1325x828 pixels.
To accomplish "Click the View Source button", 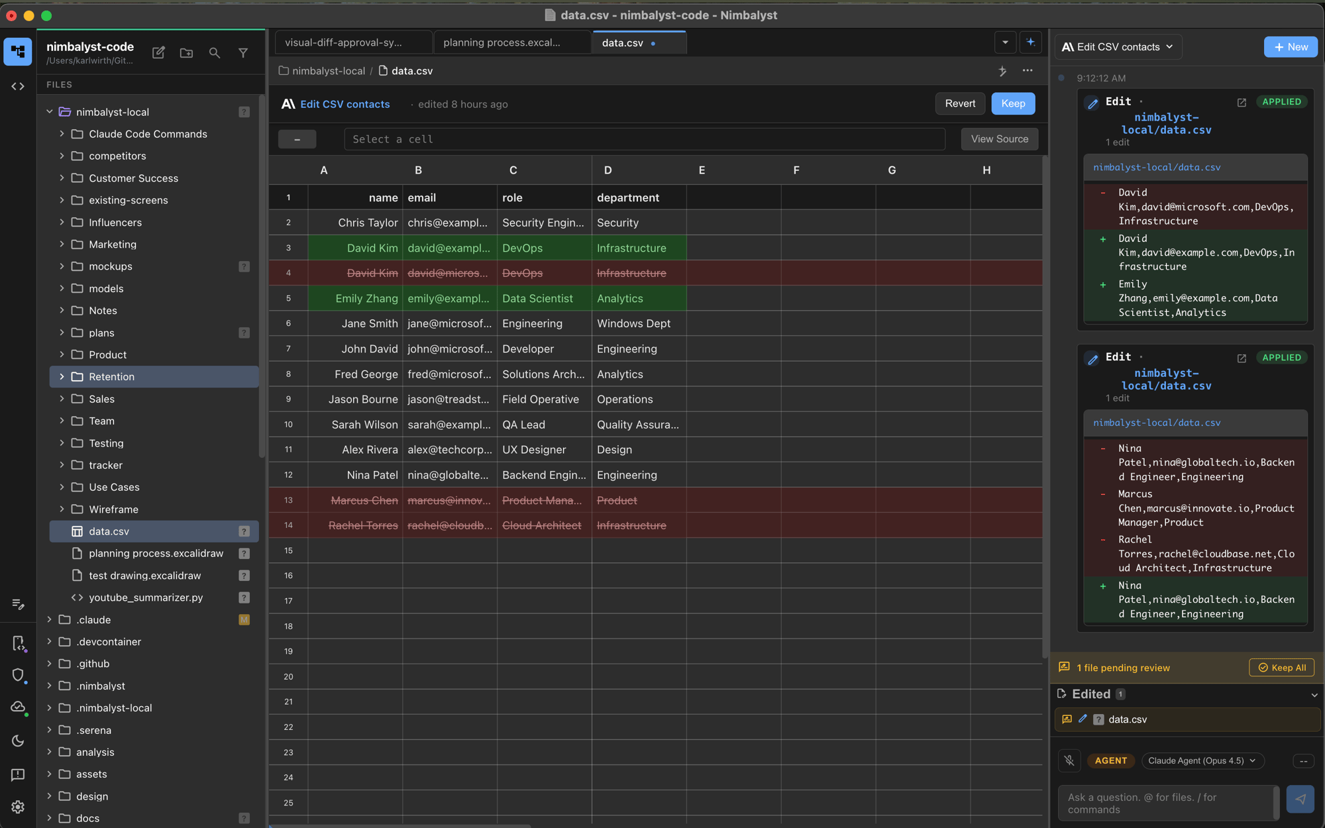I will click(x=999, y=138).
